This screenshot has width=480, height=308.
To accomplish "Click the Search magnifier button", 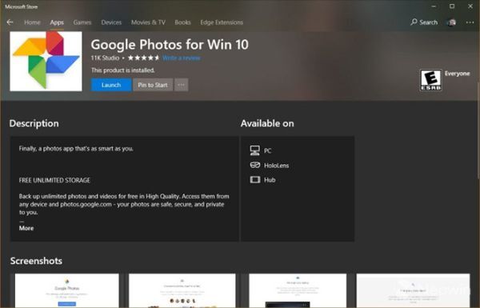I will 424,22.
